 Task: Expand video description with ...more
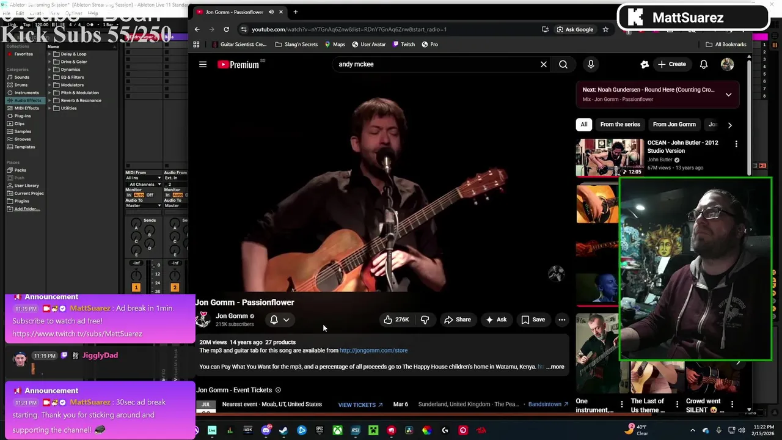[x=555, y=367]
